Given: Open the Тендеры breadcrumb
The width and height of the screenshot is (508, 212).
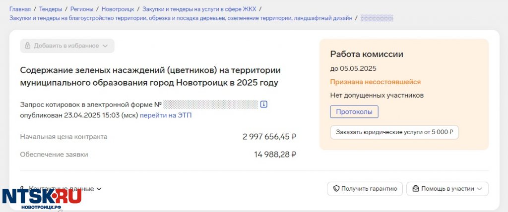Looking at the screenshot, I should [x=51, y=9].
